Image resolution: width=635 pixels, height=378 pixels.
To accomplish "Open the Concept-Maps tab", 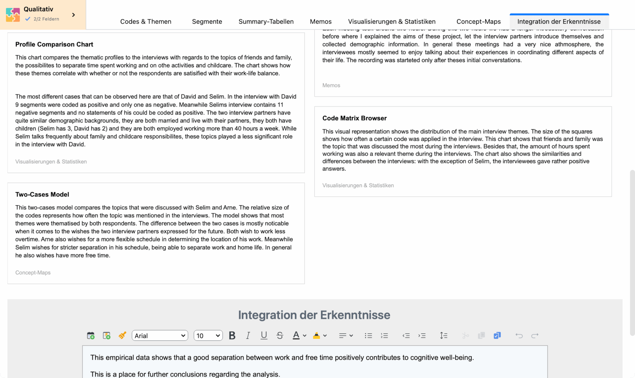I will point(478,22).
